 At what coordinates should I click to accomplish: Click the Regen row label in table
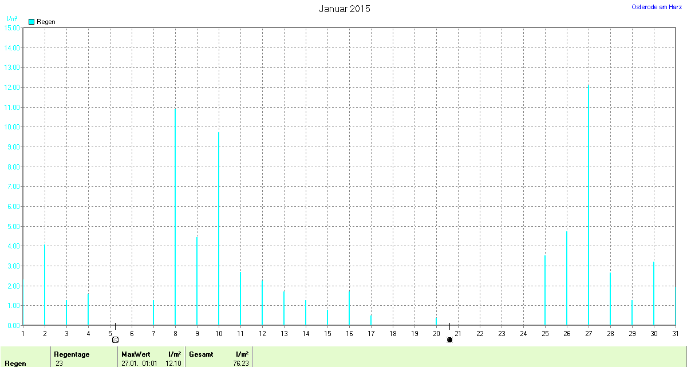coord(15,363)
